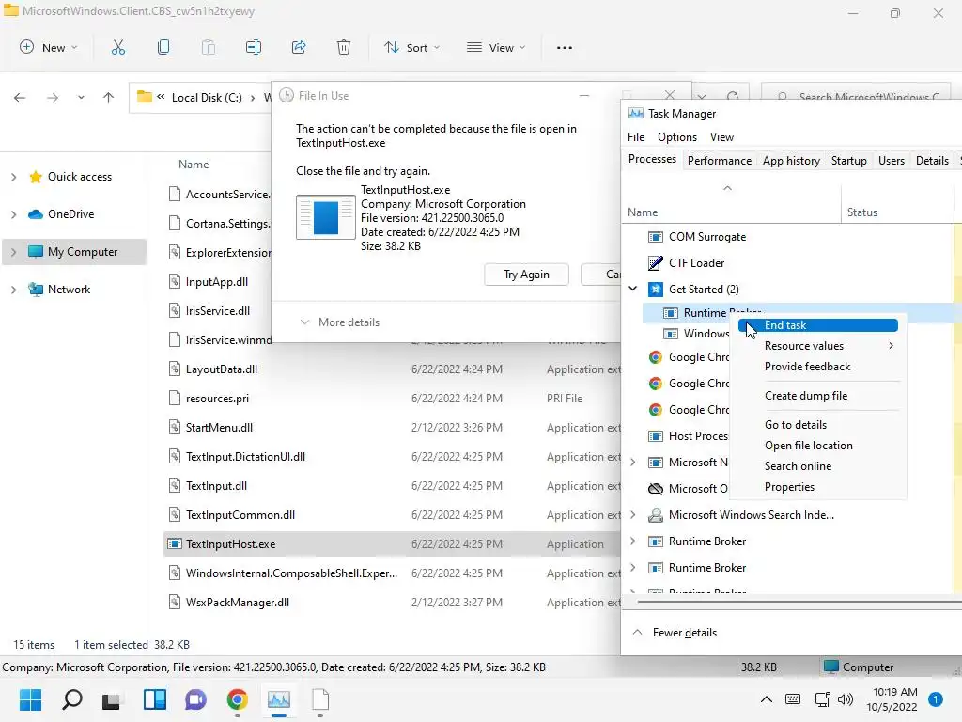Open the three-dots See more menu
The height and width of the screenshot is (722, 962).
(565, 48)
